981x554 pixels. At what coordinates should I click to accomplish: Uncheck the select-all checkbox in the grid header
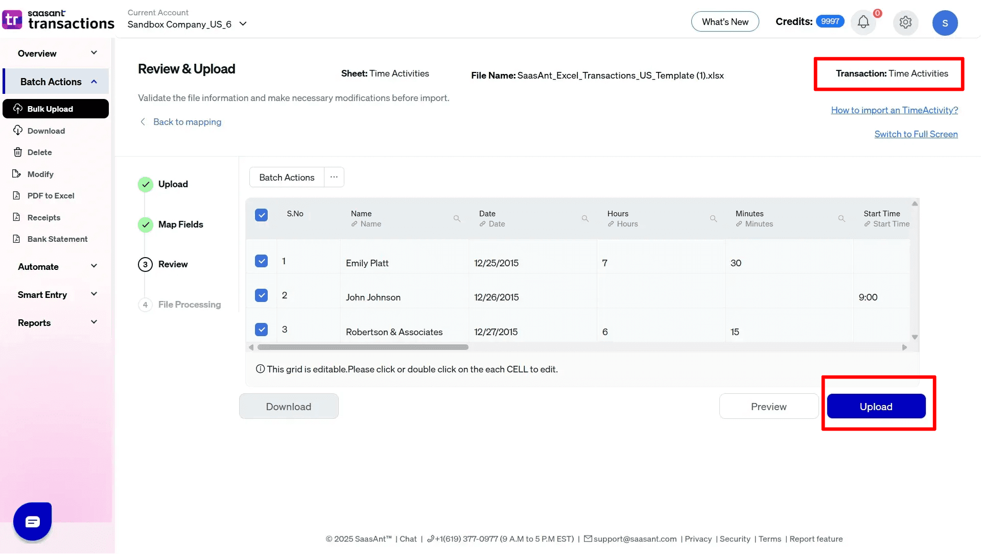click(261, 215)
